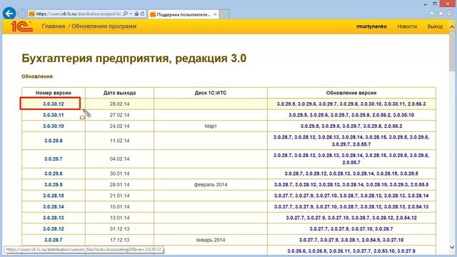Select the date 15.01.14 cell
The width and height of the screenshot is (457, 257).
click(119, 207)
